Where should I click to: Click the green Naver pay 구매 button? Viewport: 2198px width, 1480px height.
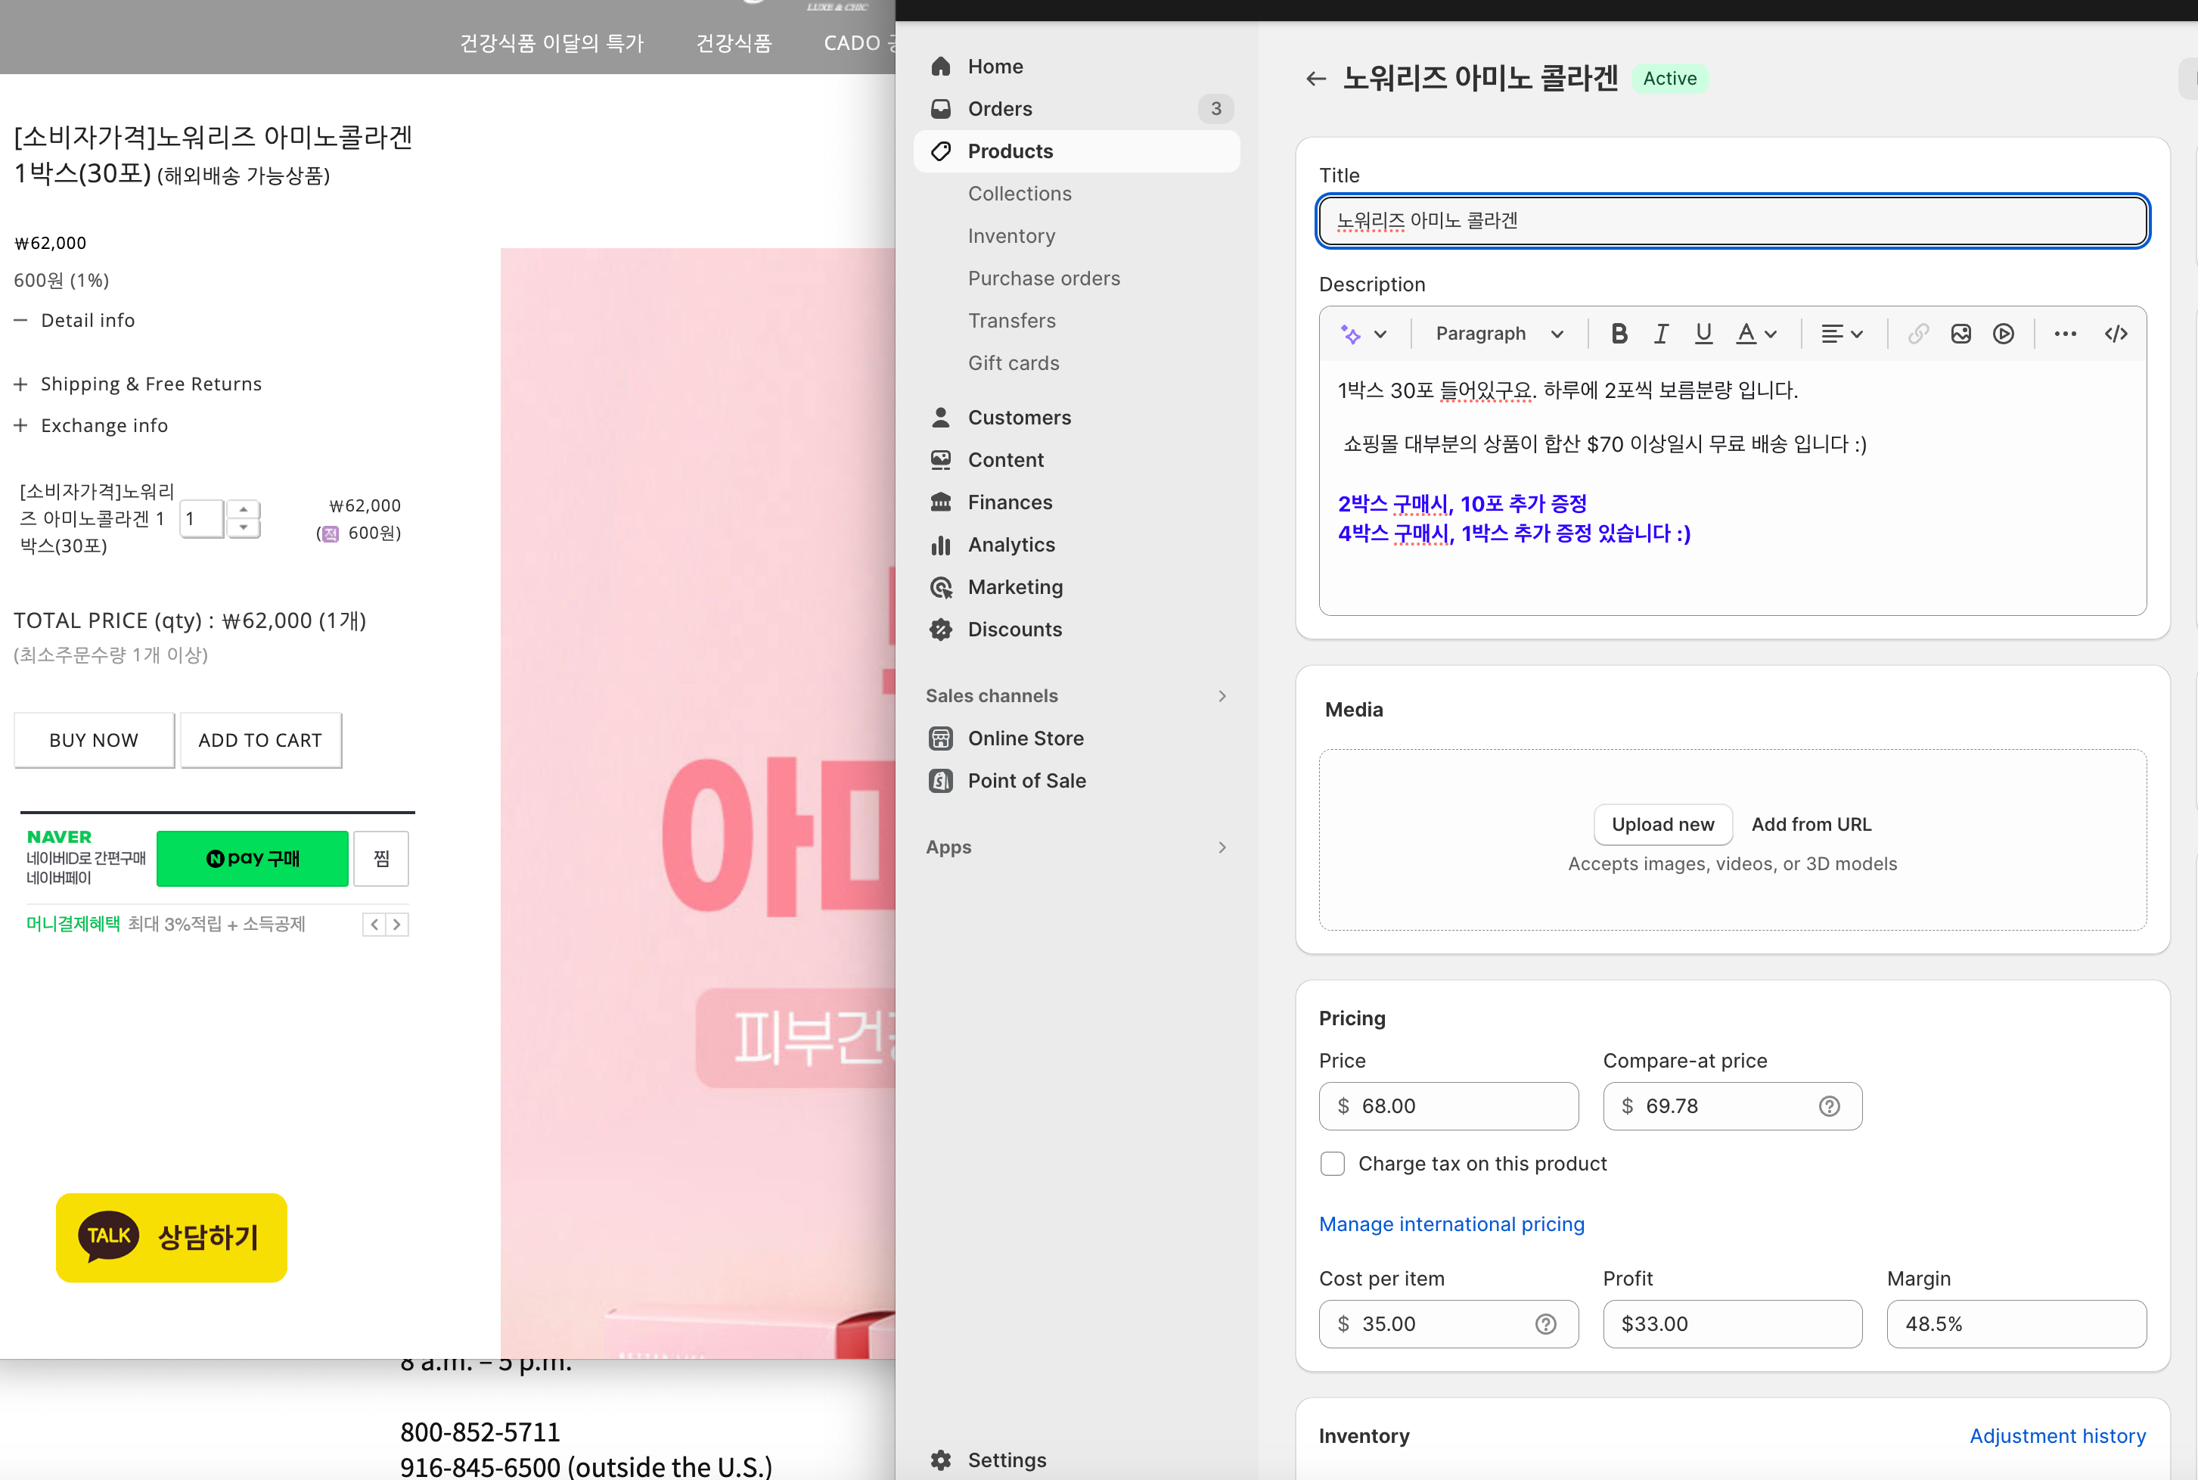click(252, 858)
